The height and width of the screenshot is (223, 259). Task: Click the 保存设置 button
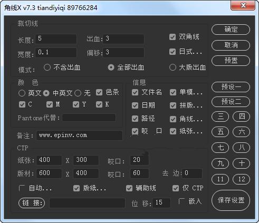[x=231, y=200]
